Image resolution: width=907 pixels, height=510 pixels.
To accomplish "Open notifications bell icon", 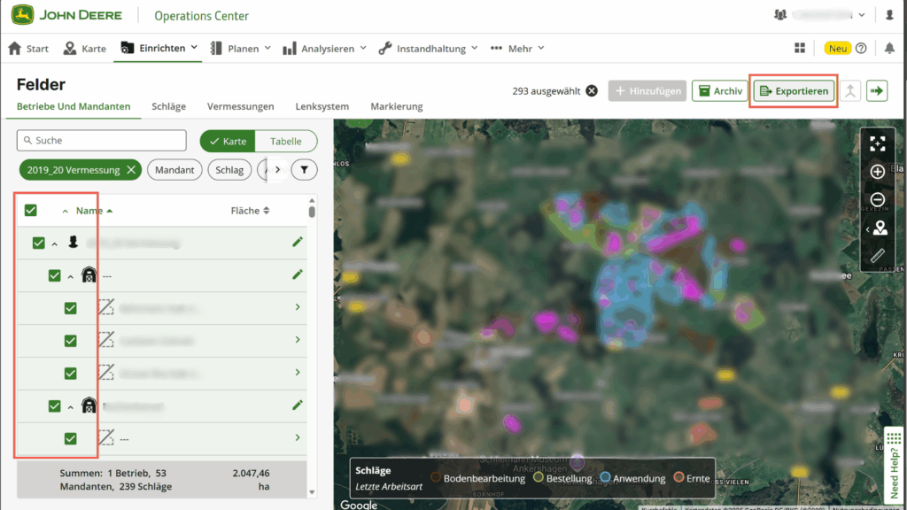I will (x=887, y=48).
